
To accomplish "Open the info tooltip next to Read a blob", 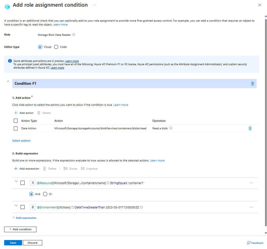I will coord(170,128).
